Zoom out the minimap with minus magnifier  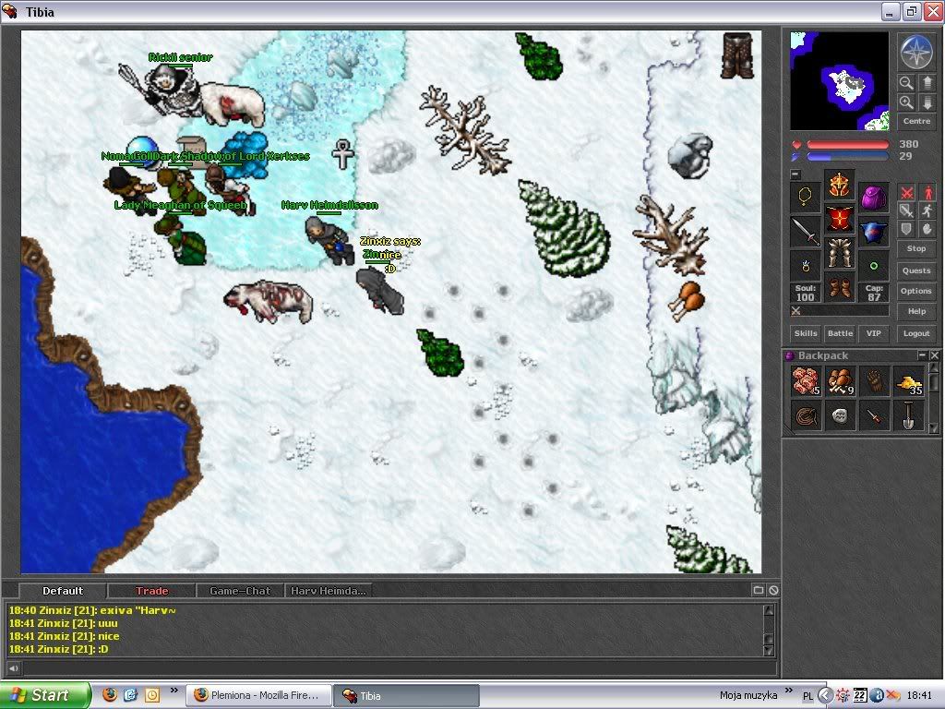point(906,82)
